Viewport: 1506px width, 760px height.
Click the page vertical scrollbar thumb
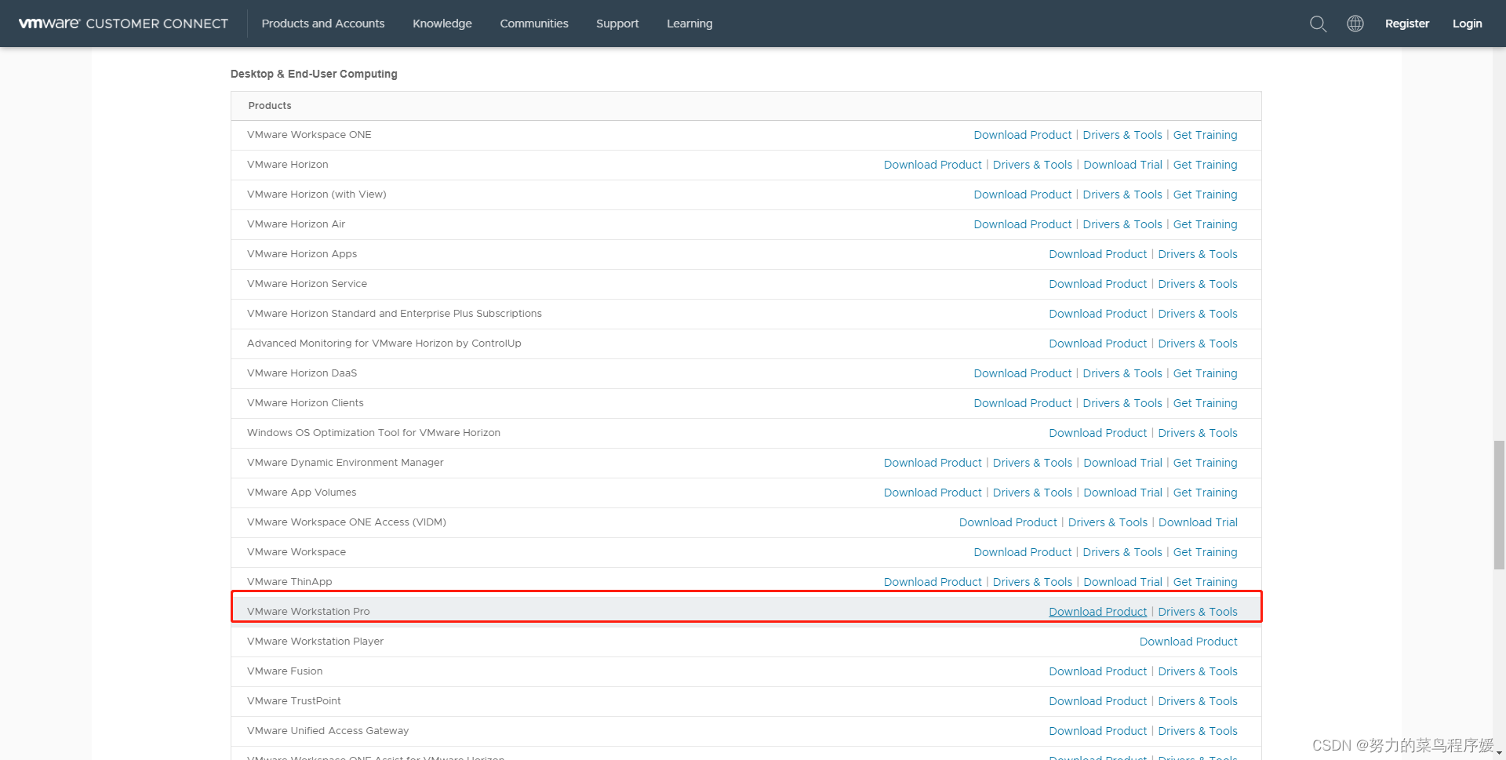tap(1499, 505)
